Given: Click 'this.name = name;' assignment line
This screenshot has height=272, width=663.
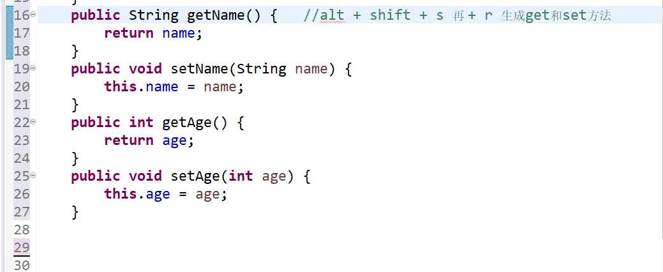Looking at the screenshot, I should click(x=174, y=87).
